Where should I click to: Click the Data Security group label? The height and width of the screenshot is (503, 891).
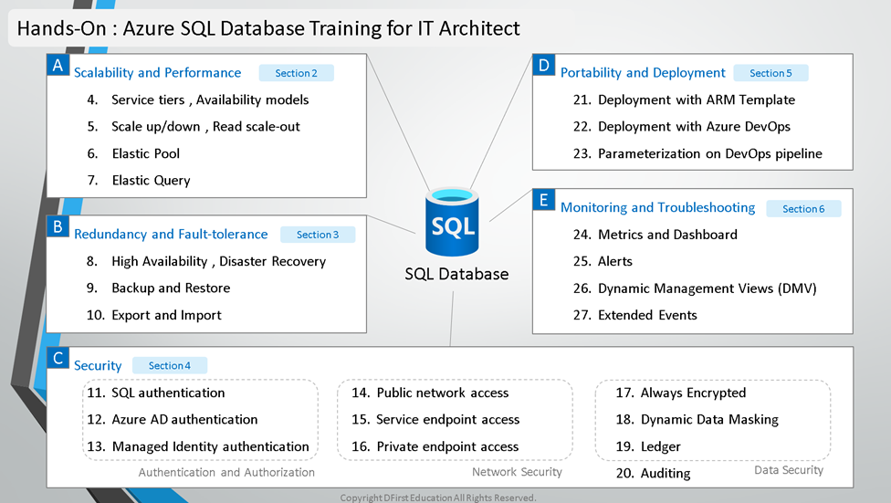[x=788, y=470]
